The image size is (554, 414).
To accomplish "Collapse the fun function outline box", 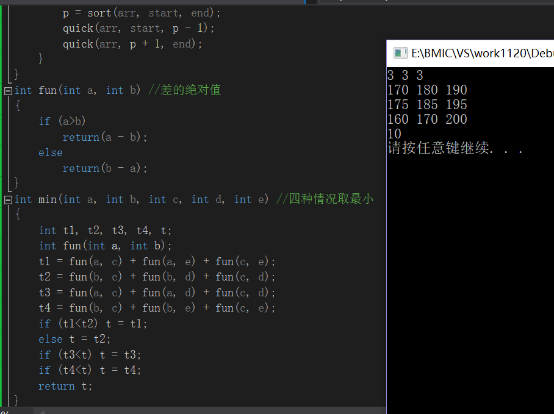I will click(8, 90).
